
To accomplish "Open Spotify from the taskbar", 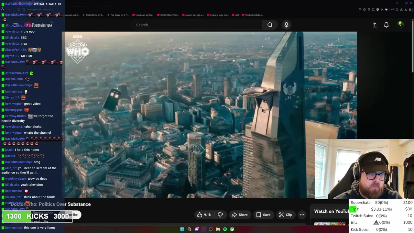I will tap(225, 229).
